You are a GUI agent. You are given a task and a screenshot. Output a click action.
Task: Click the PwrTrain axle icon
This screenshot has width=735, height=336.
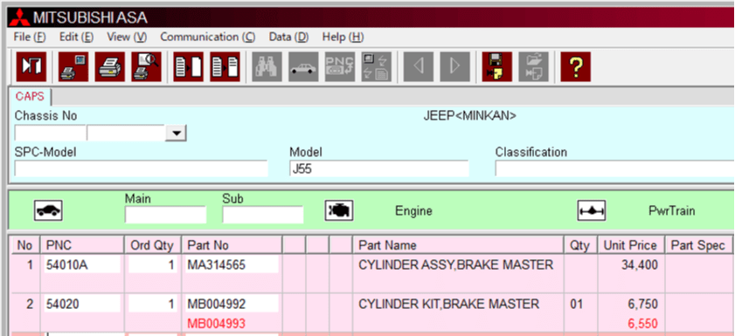point(592,210)
